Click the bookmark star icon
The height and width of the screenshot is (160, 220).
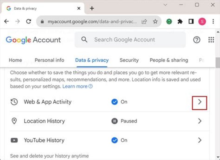[x=155, y=22]
